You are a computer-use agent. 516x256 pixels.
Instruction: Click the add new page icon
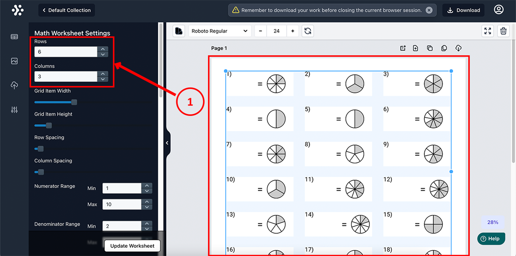click(416, 48)
